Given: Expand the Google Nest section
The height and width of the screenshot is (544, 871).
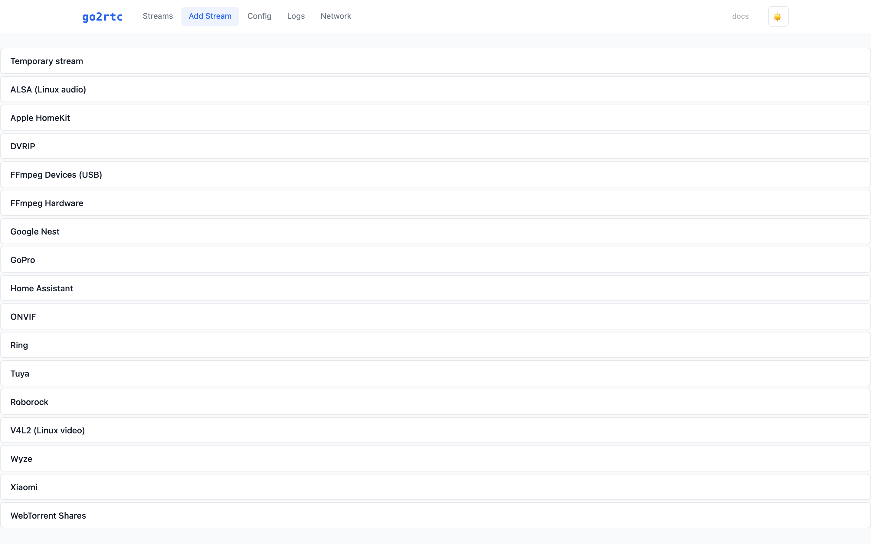Looking at the screenshot, I should pyautogui.click(x=435, y=232).
